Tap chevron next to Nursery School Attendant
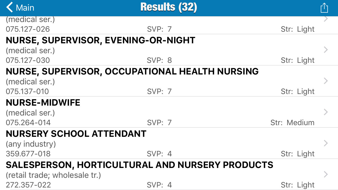 326,143
